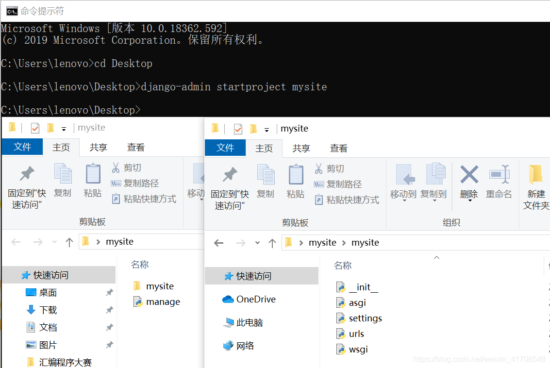Image resolution: width=550 pixels, height=368 pixels.
Task: Select Share (共享) tab in right window
Action: pyautogui.click(x=301, y=148)
